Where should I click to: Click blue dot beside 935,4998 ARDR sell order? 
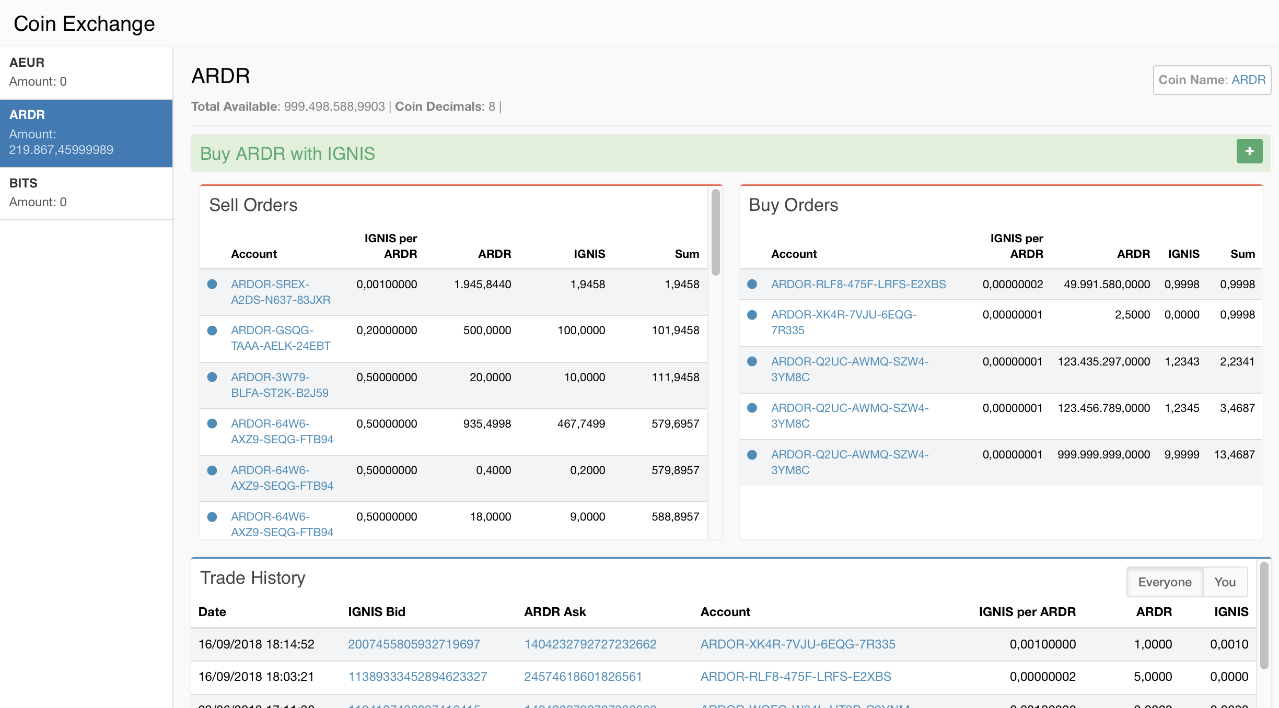tap(212, 423)
